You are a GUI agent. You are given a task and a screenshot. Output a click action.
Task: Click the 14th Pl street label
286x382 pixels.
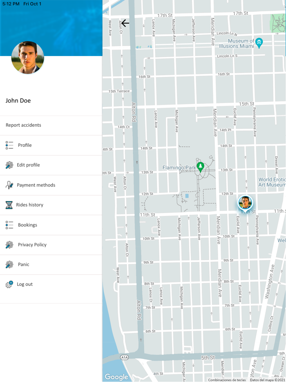[225, 130]
